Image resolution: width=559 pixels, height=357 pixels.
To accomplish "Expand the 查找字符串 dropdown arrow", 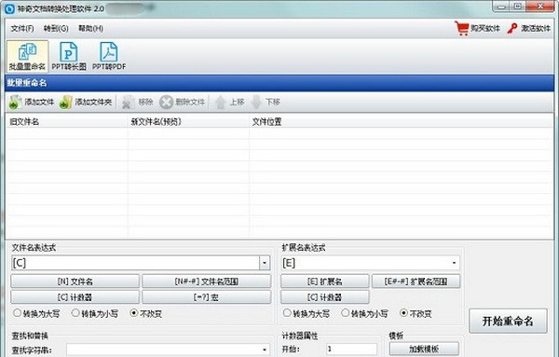I will pyautogui.click(x=265, y=350).
